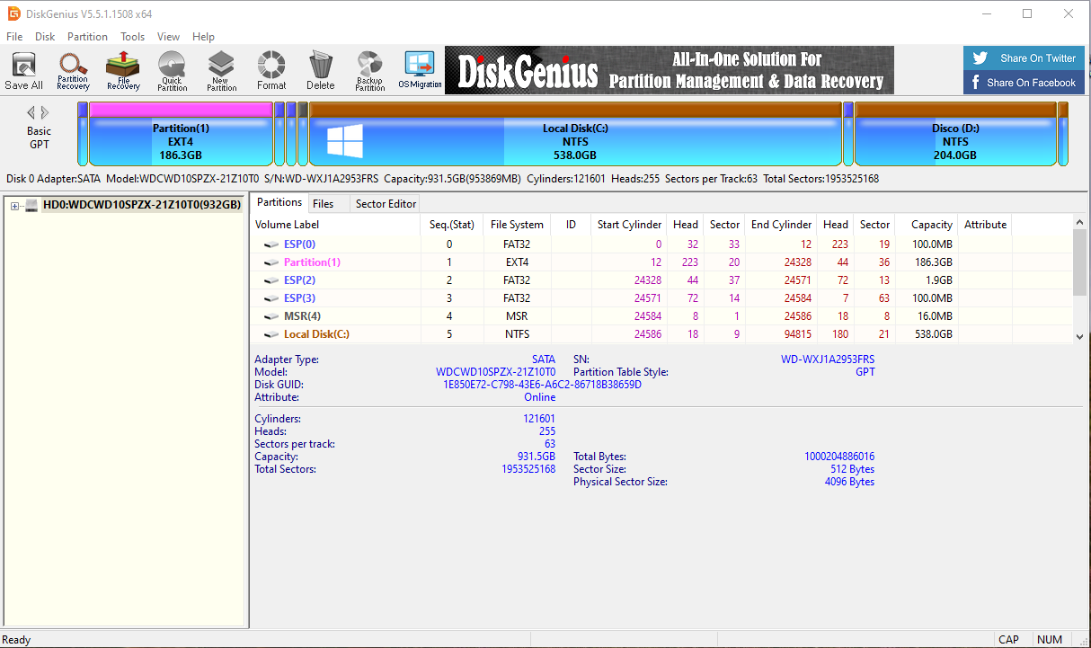Click the 538.0GB capacity cell in the table

coord(934,334)
